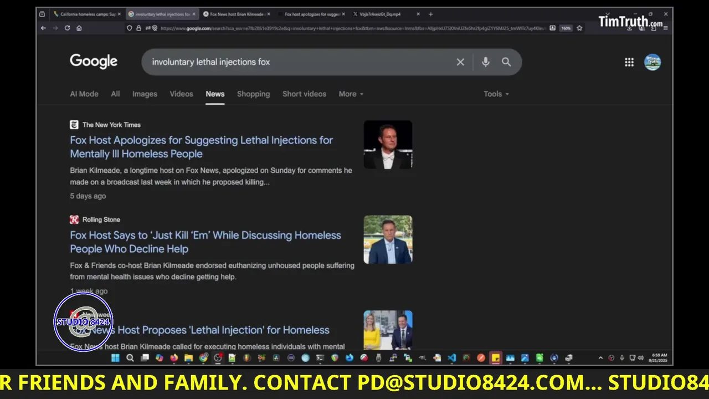Expand the More search filters dropdown
The image size is (709, 399).
(x=351, y=94)
